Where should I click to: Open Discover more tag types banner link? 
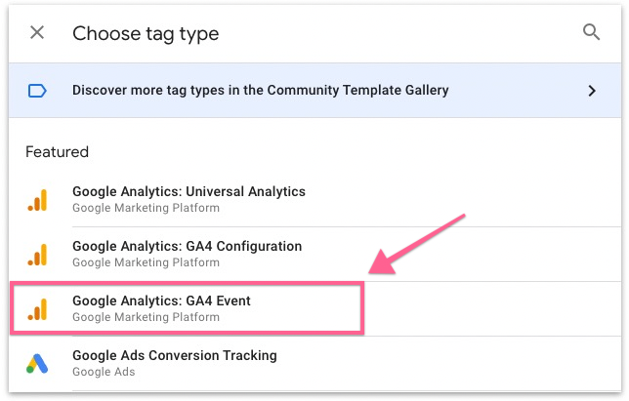tap(260, 91)
